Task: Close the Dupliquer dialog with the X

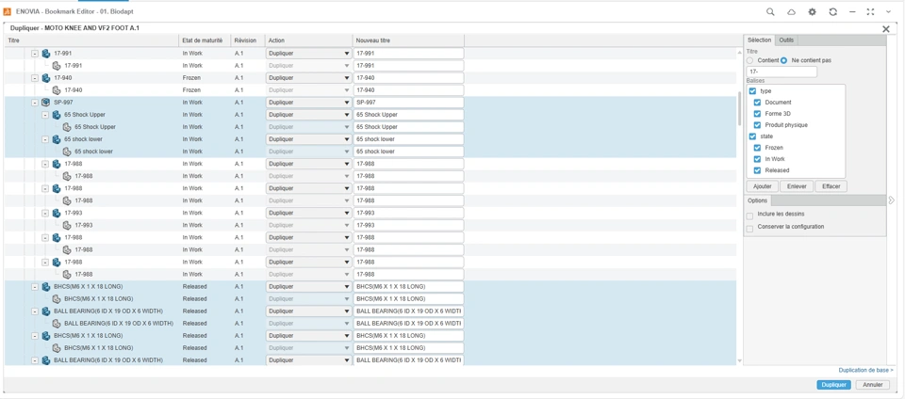Action: 886,29
